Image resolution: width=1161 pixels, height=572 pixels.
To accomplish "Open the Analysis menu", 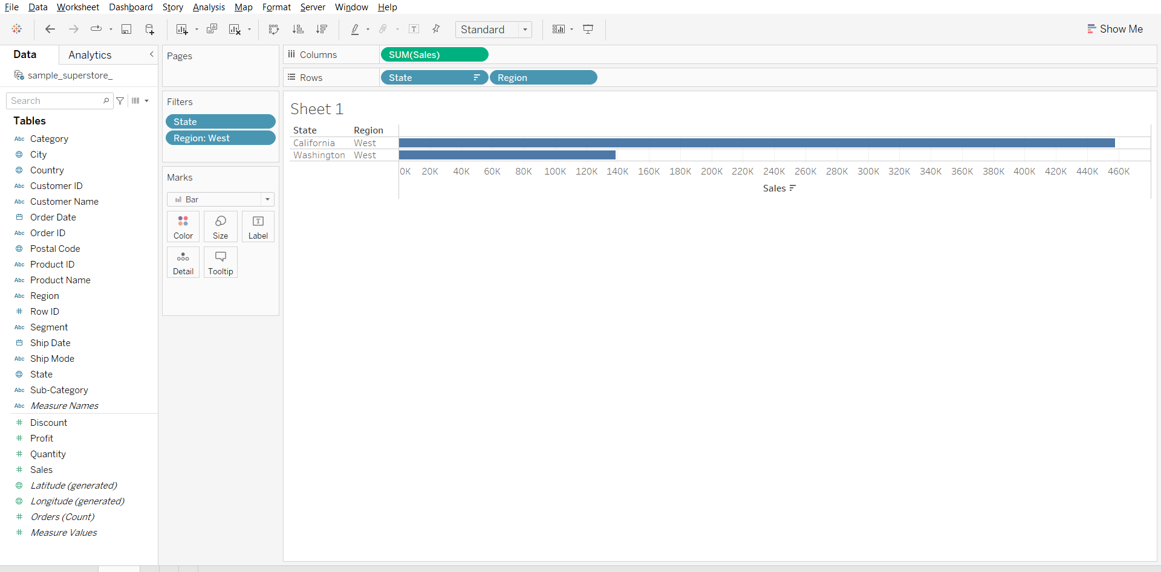I will point(209,7).
